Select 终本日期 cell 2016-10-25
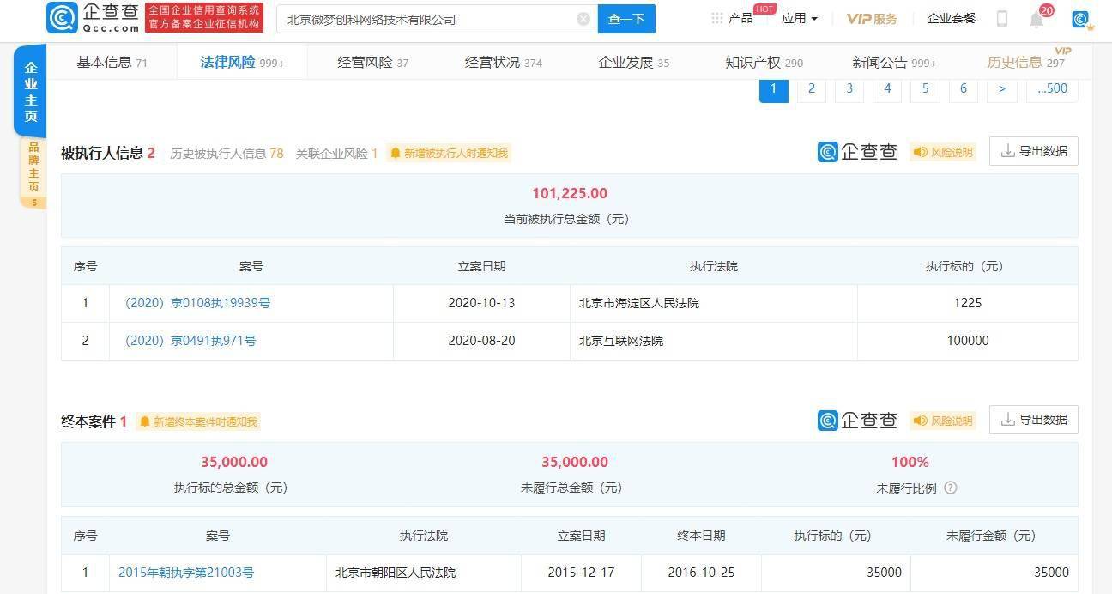This screenshot has width=1112, height=594. click(701, 573)
